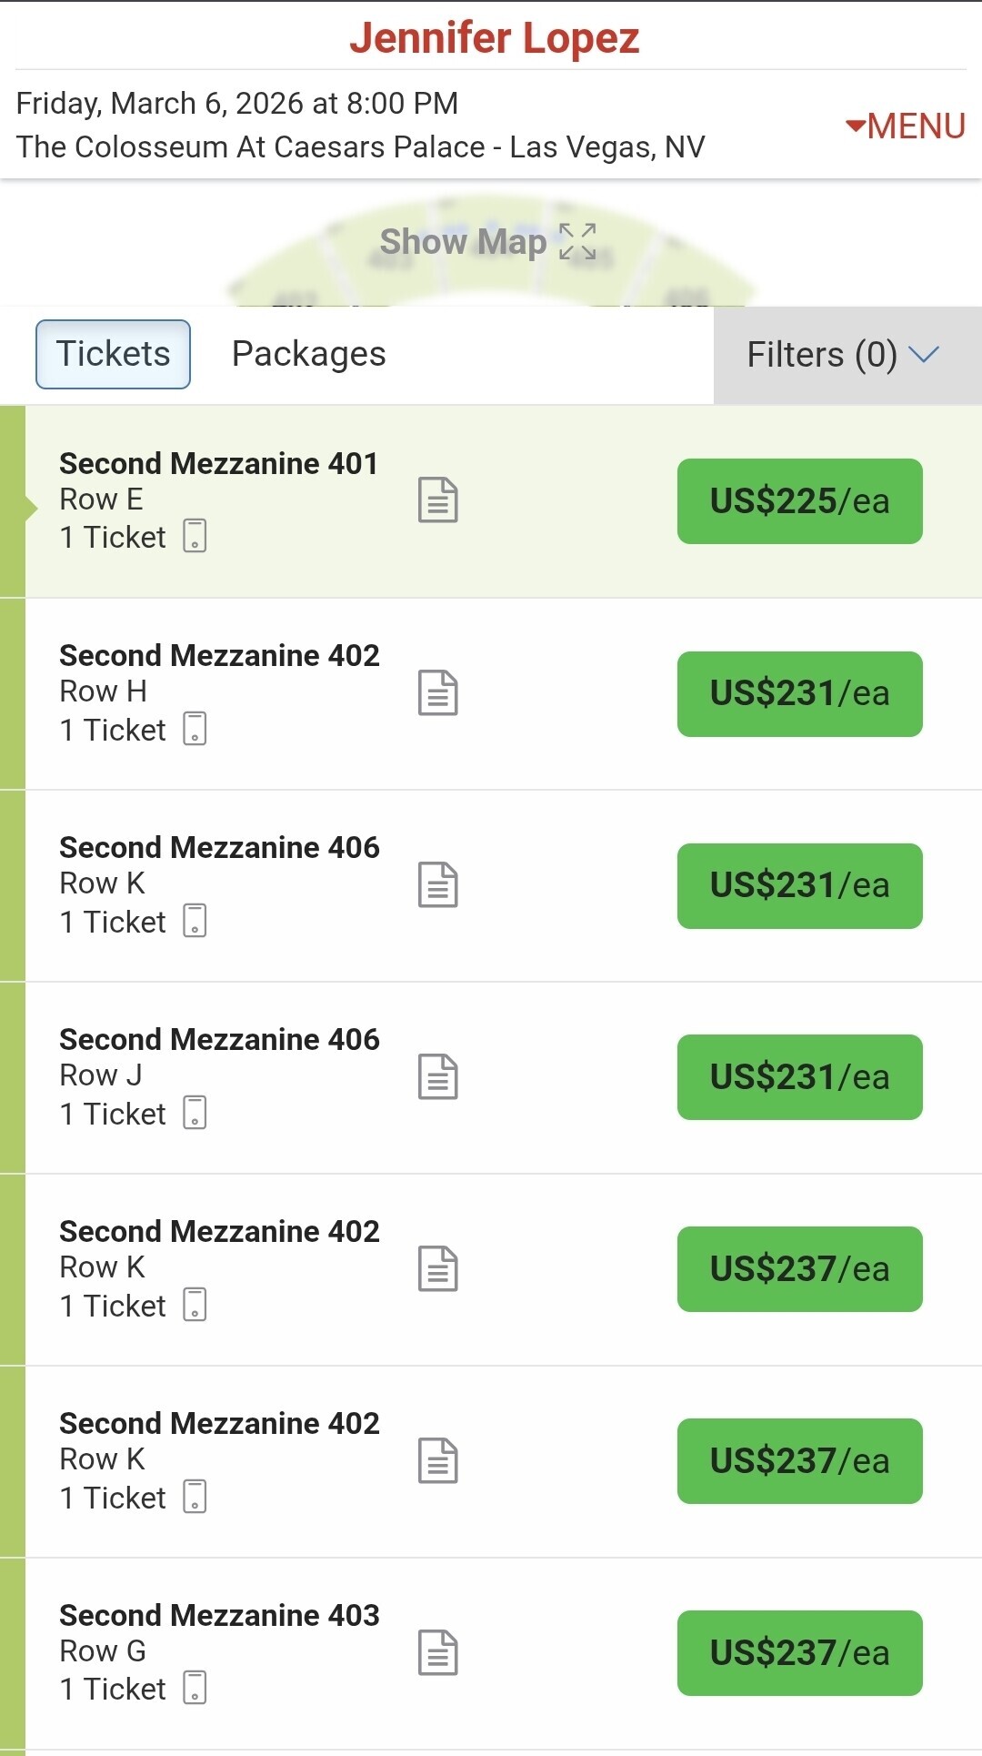This screenshot has height=1756, width=982.
Task: Click mobile ticket icon for Mezzanine 402 Row H
Action: click(x=195, y=729)
